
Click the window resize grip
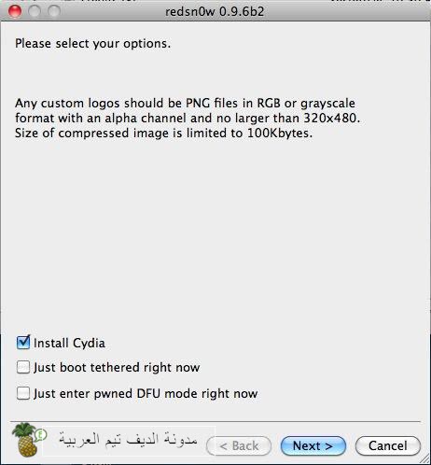pyautogui.click(x=424, y=458)
